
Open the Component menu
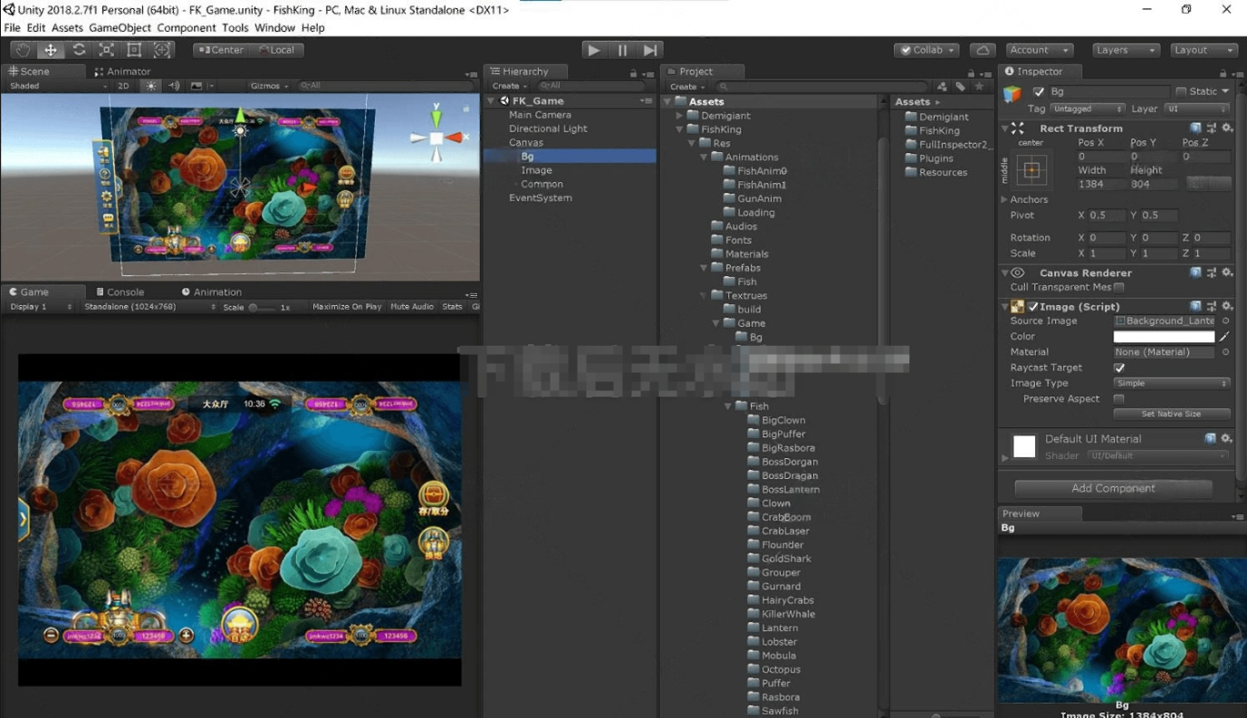click(187, 28)
